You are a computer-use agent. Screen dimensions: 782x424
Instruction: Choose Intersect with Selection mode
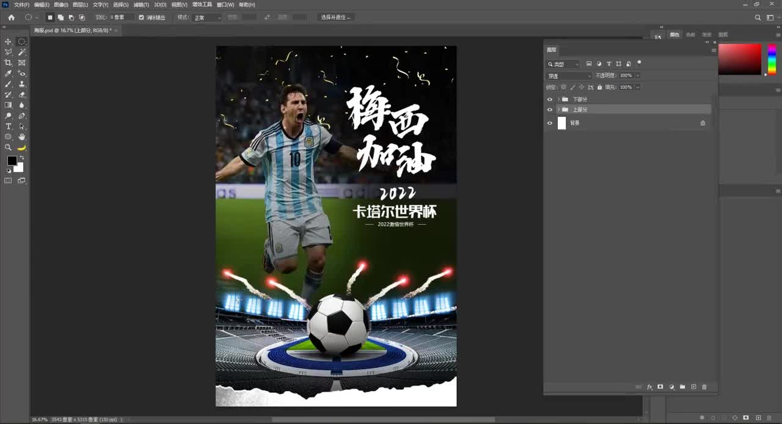point(82,18)
